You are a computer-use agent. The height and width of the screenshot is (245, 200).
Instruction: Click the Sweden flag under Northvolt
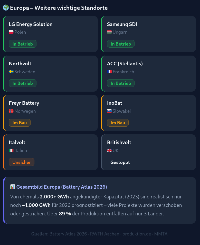point(11,72)
